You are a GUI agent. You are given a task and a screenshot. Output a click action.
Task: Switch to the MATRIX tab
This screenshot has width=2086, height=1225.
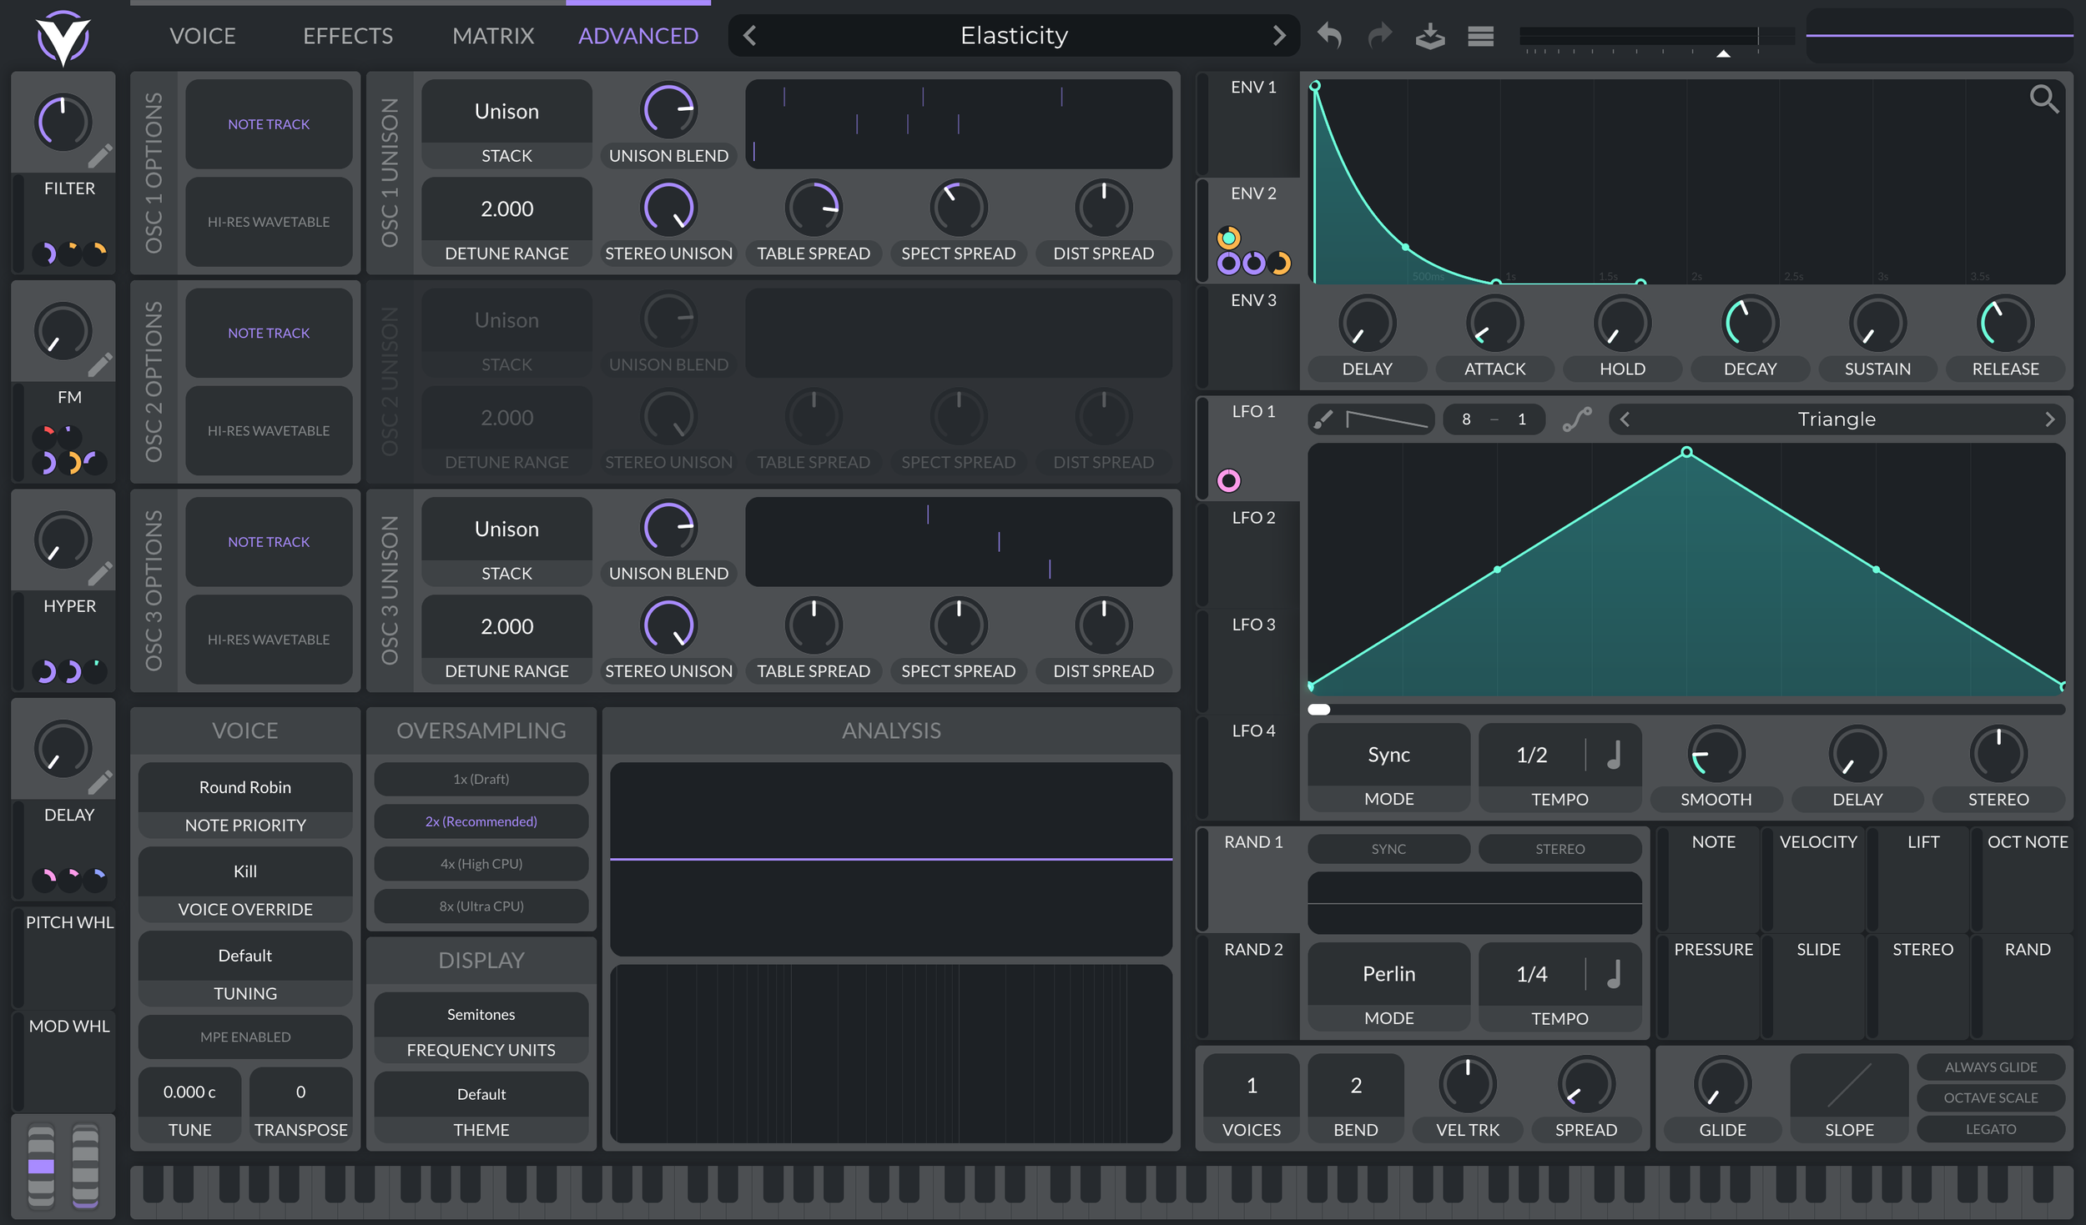[x=493, y=36]
